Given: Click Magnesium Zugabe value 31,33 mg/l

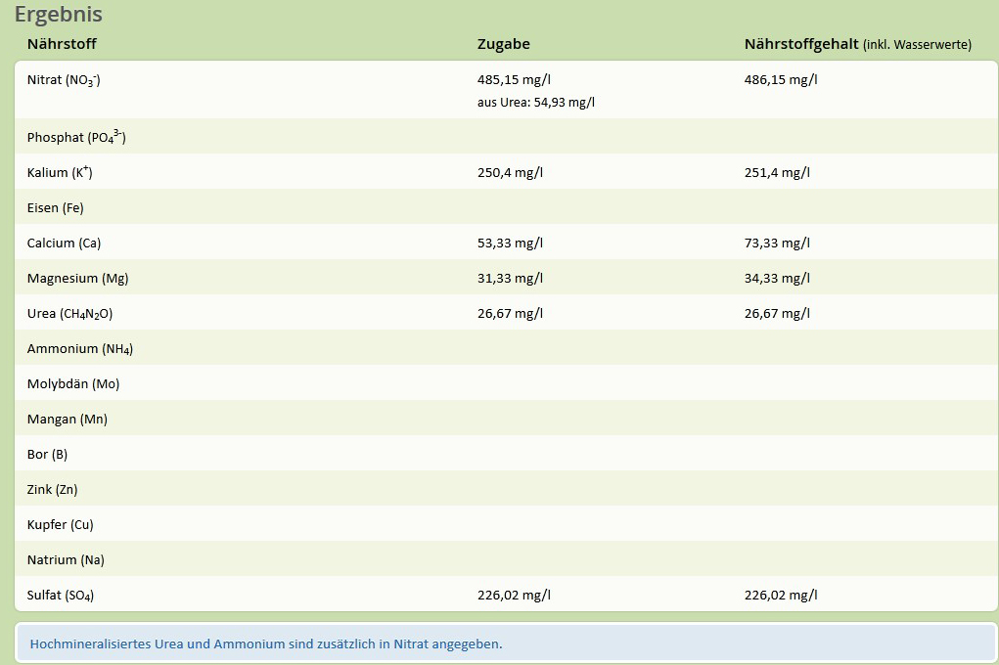Looking at the screenshot, I should pyautogui.click(x=510, y=279).
